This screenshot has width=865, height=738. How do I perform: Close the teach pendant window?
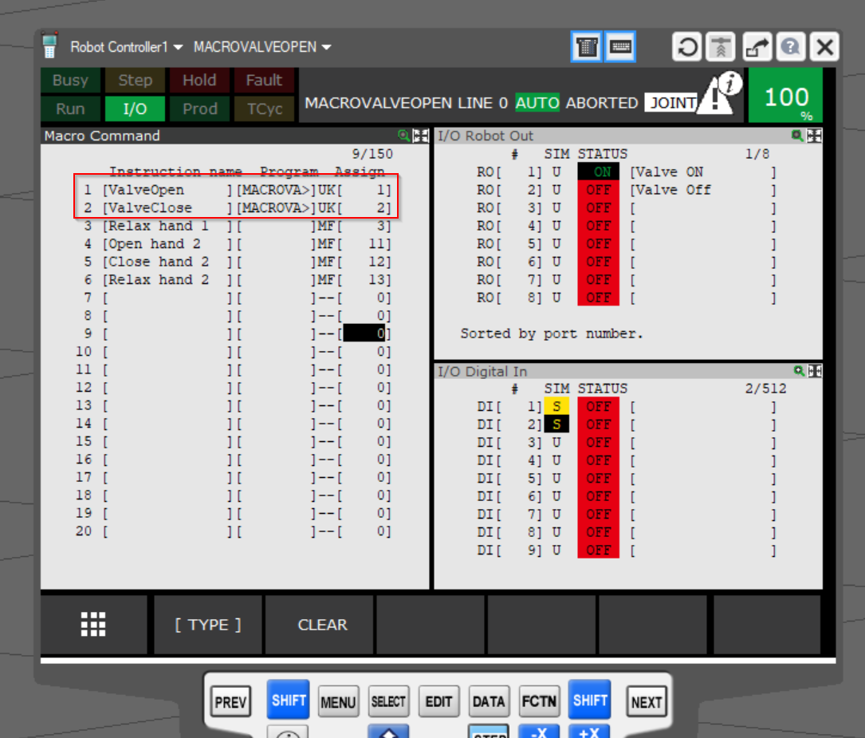tap(824, 47)
